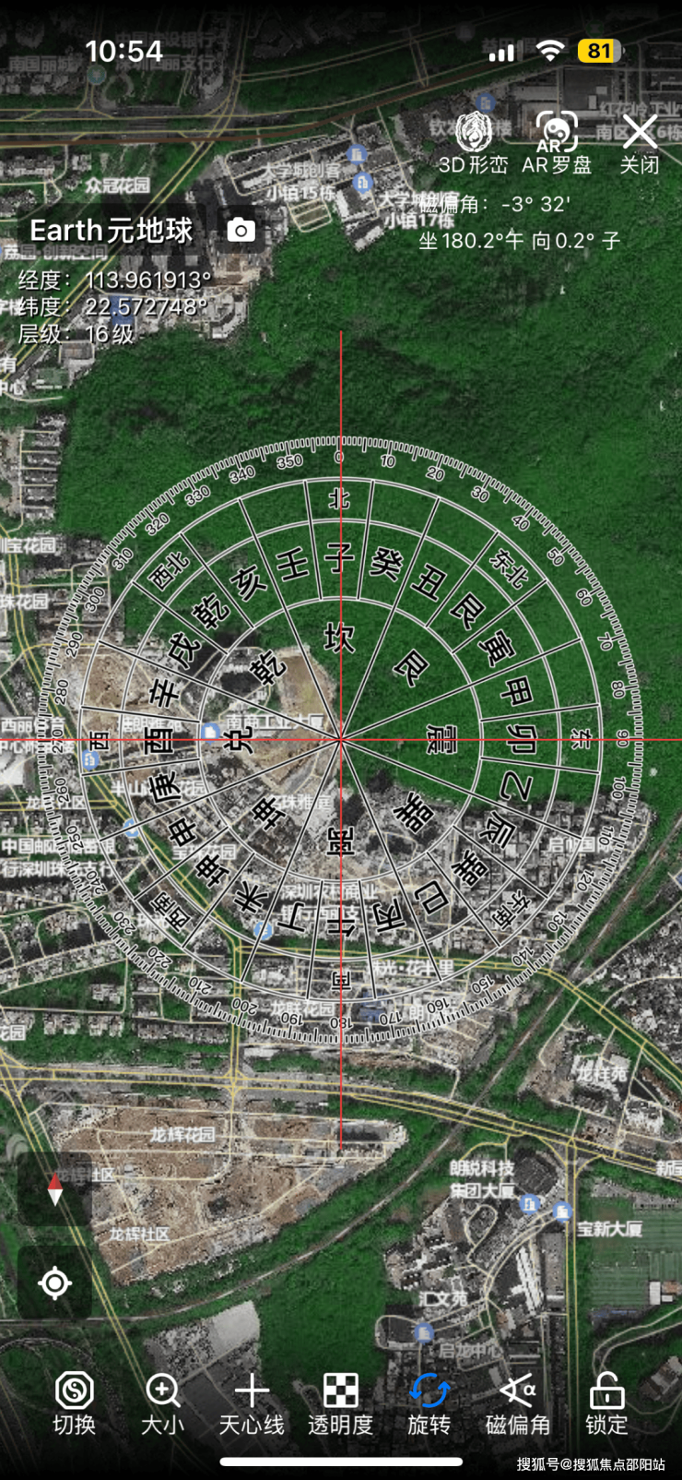Launch the AR罗盘 compass mode
The width and height of the screenshot is (682, 1480).
(557, 144)
